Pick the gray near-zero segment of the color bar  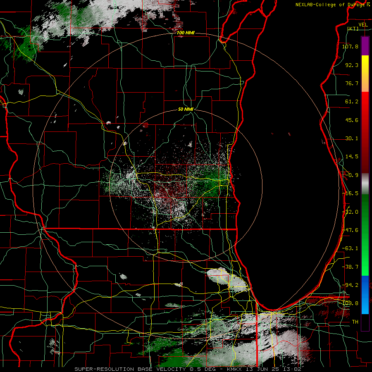[x=365, y=184]
